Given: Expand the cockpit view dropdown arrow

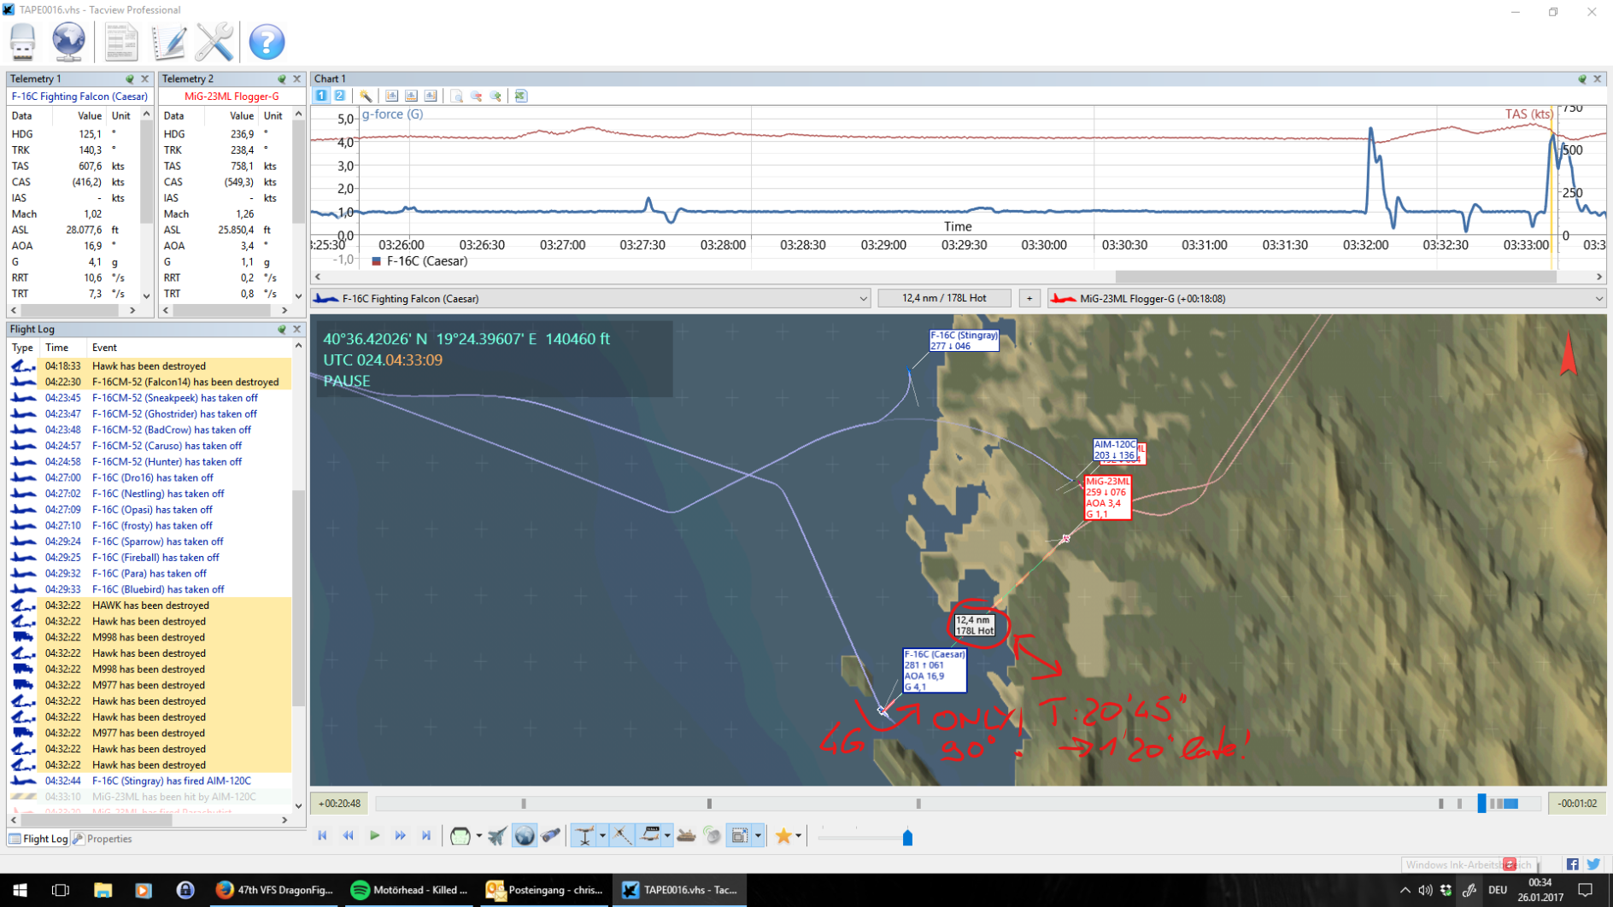Looking at the screenshot, I should tap(478, 836).
